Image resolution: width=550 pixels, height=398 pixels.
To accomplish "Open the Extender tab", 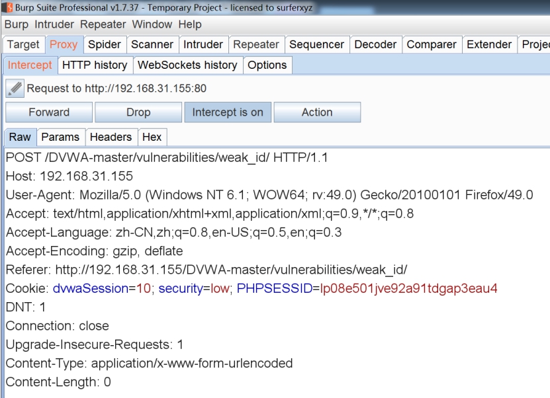I will click(x=489, y=44).
